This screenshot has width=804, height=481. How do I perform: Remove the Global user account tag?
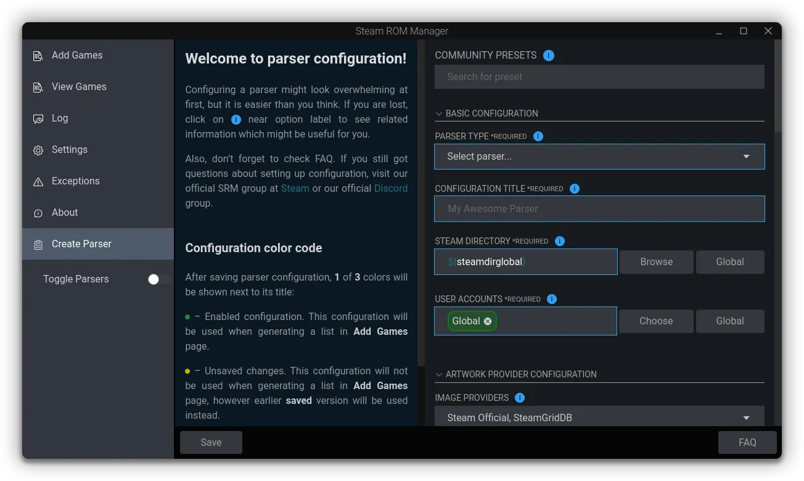pyautogui.click(x=488, y=321)
